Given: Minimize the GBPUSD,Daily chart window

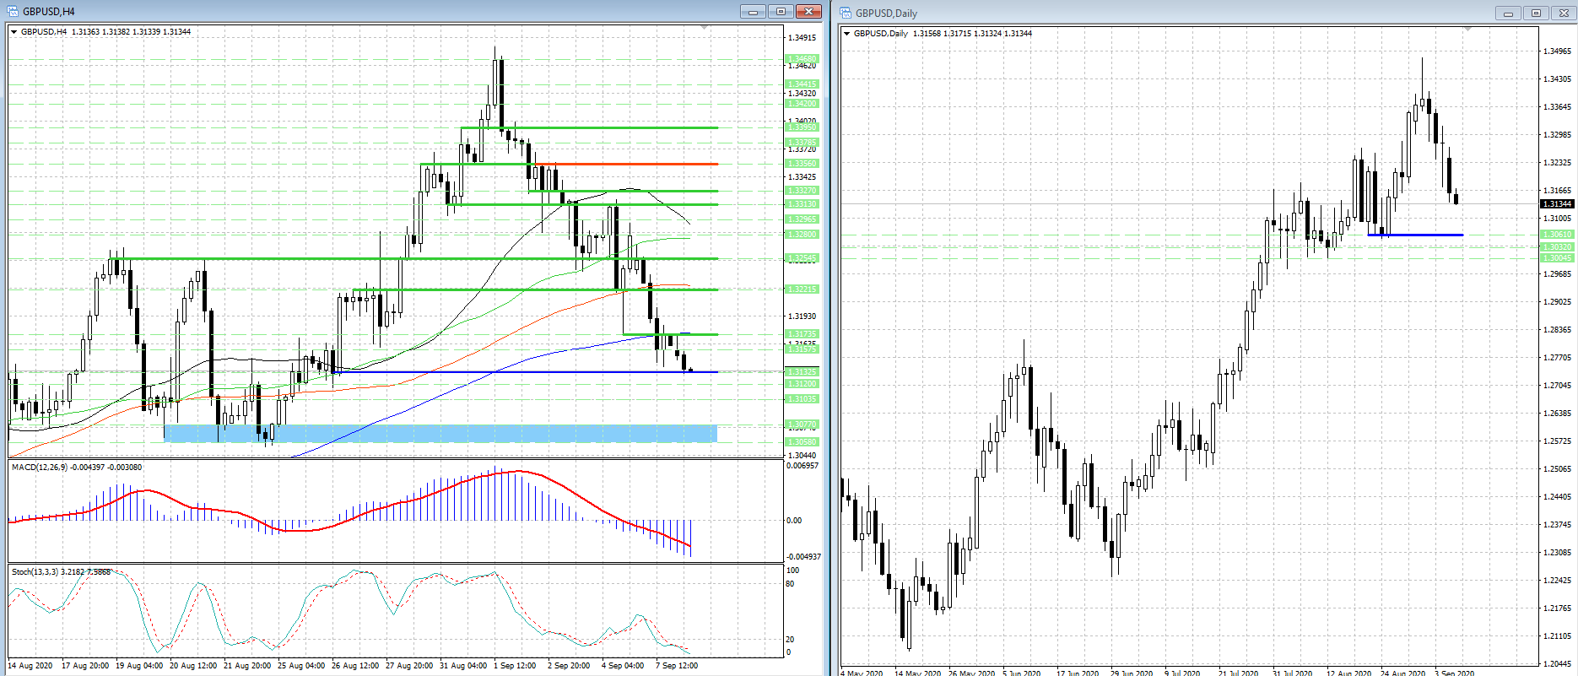Looking at the screenshot, I should (1508, 13).
